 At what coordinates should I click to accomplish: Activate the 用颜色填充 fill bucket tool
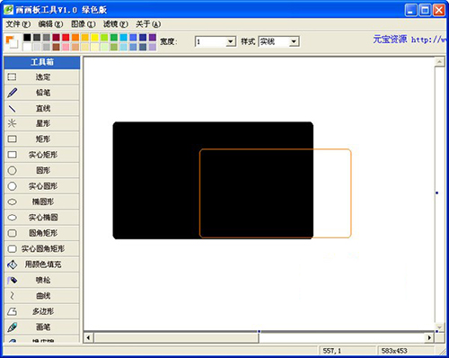point(42,264)
